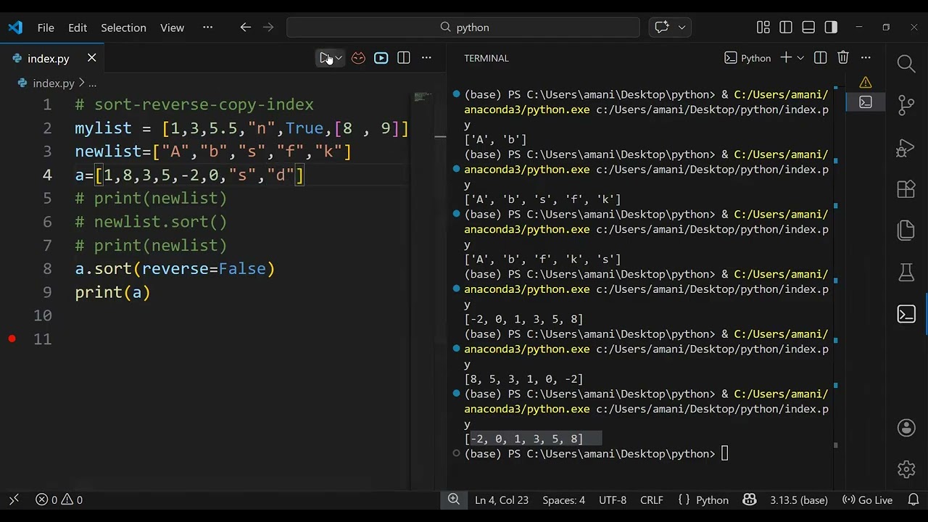The height and width of the screenshot is (522, 928).
Task: Select the index.py editor tab
Action: pos(53,58)
